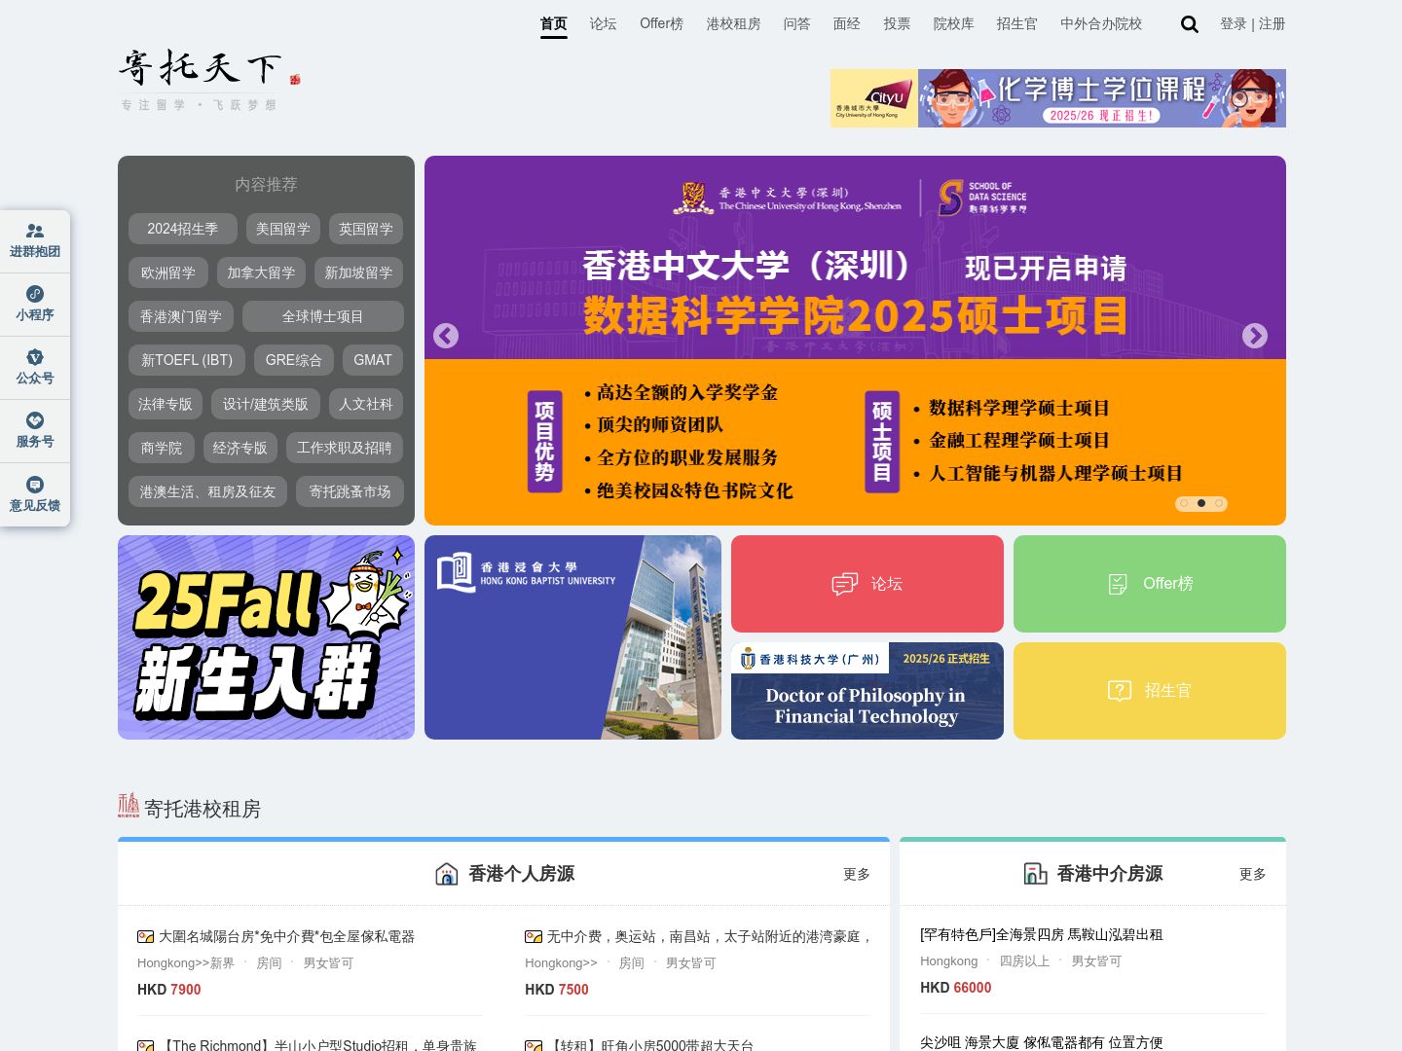Image resolution: width=1402 pixels, height=1051 pixels.
Task: Select second carousel indicator dot
Action: (x=1201, y=503)
